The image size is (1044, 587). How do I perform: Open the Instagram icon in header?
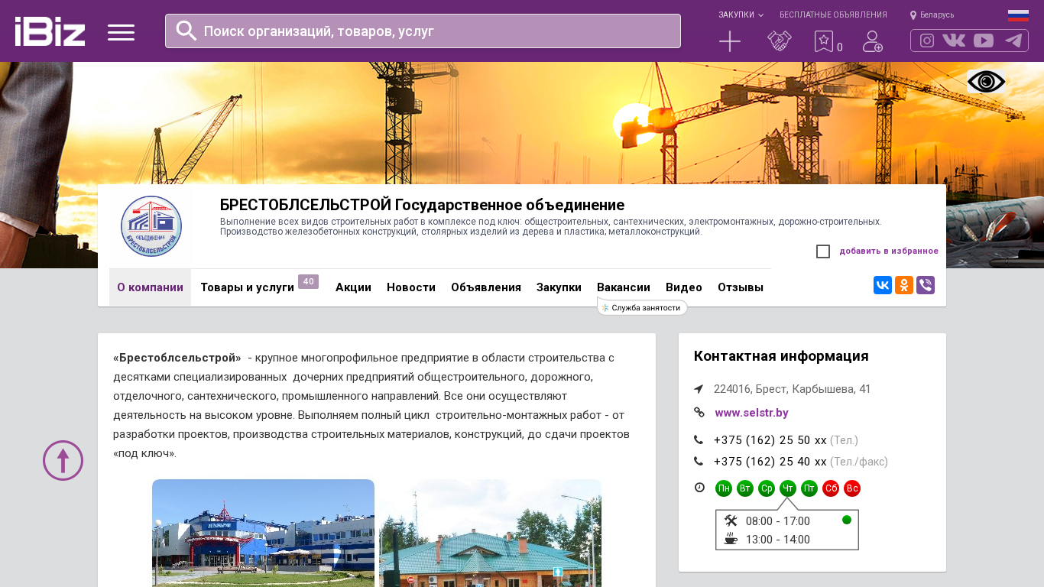[x=927, y=41]
